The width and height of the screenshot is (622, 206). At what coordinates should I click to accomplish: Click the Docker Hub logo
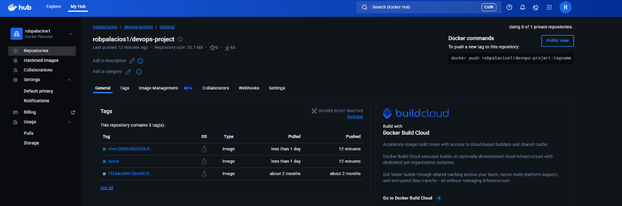click(x=21, y=7)
